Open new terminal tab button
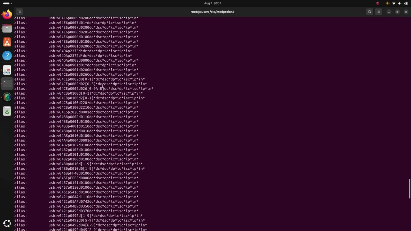 [19, 12]
